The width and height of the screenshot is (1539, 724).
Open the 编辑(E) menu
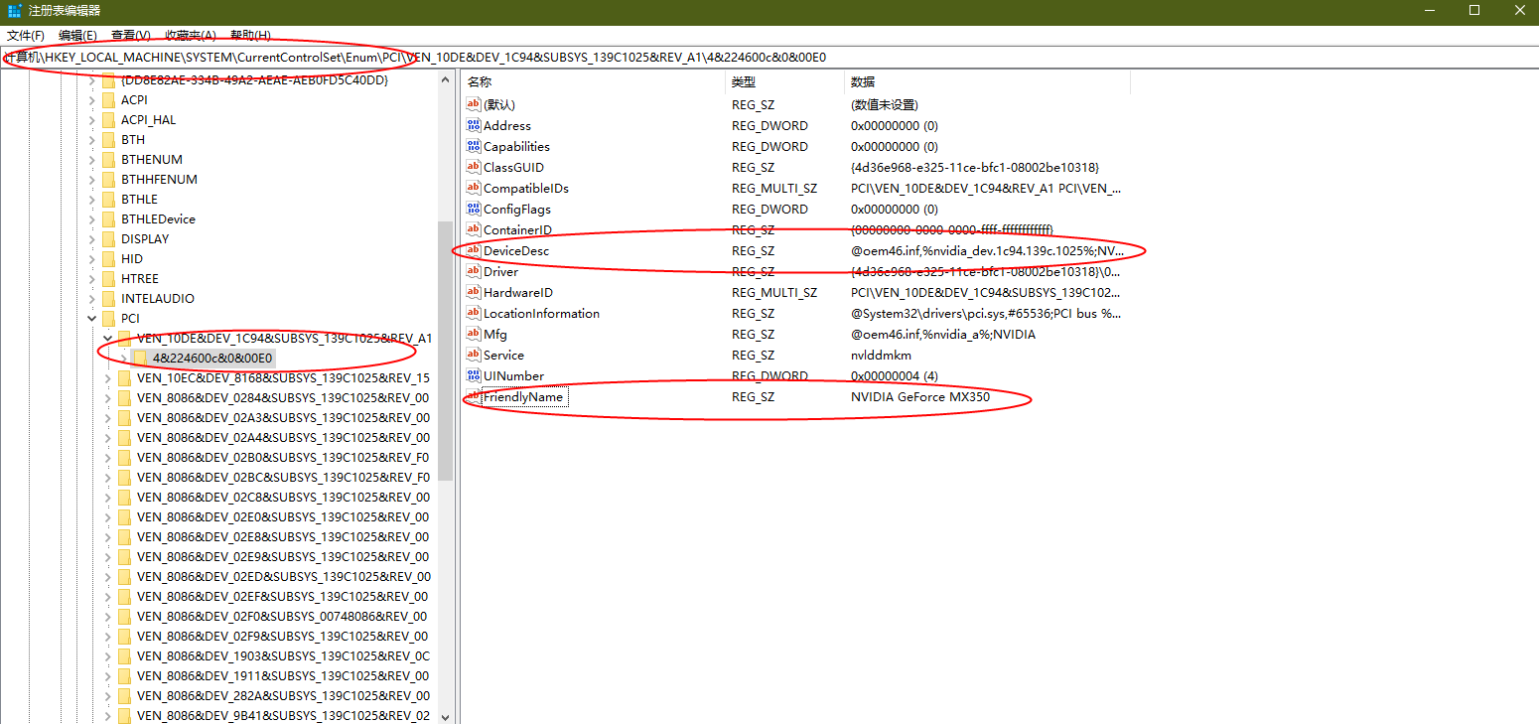pos(77,36)
